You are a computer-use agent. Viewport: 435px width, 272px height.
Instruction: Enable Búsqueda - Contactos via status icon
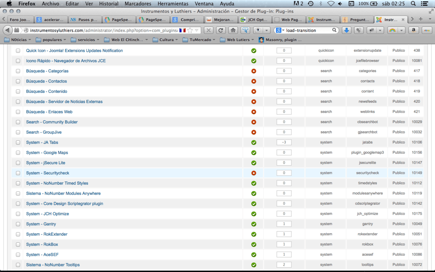[x=253, y=81]
